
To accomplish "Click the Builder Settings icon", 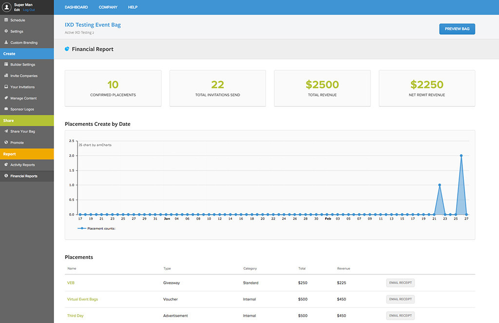I will click(x=6, y=64).
